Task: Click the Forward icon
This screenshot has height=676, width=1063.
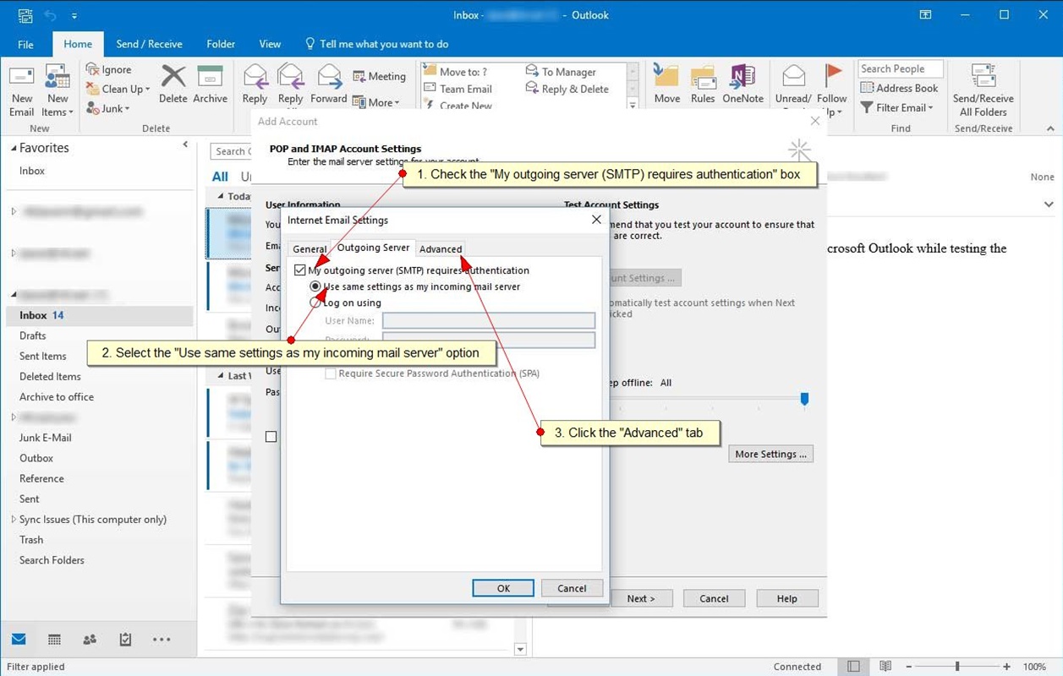Action: click(328, 76)
